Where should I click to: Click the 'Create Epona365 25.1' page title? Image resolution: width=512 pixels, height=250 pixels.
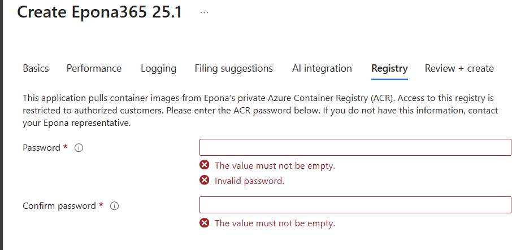[99, 12]
